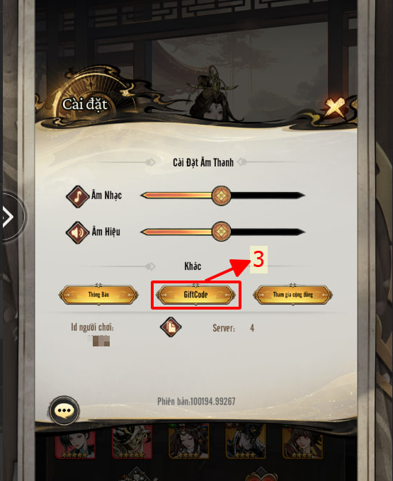Click the music note Âm Nhạc icon
The width and height of the screenshot is (393, 481).
pyautogui.click(x=78, y=196)
